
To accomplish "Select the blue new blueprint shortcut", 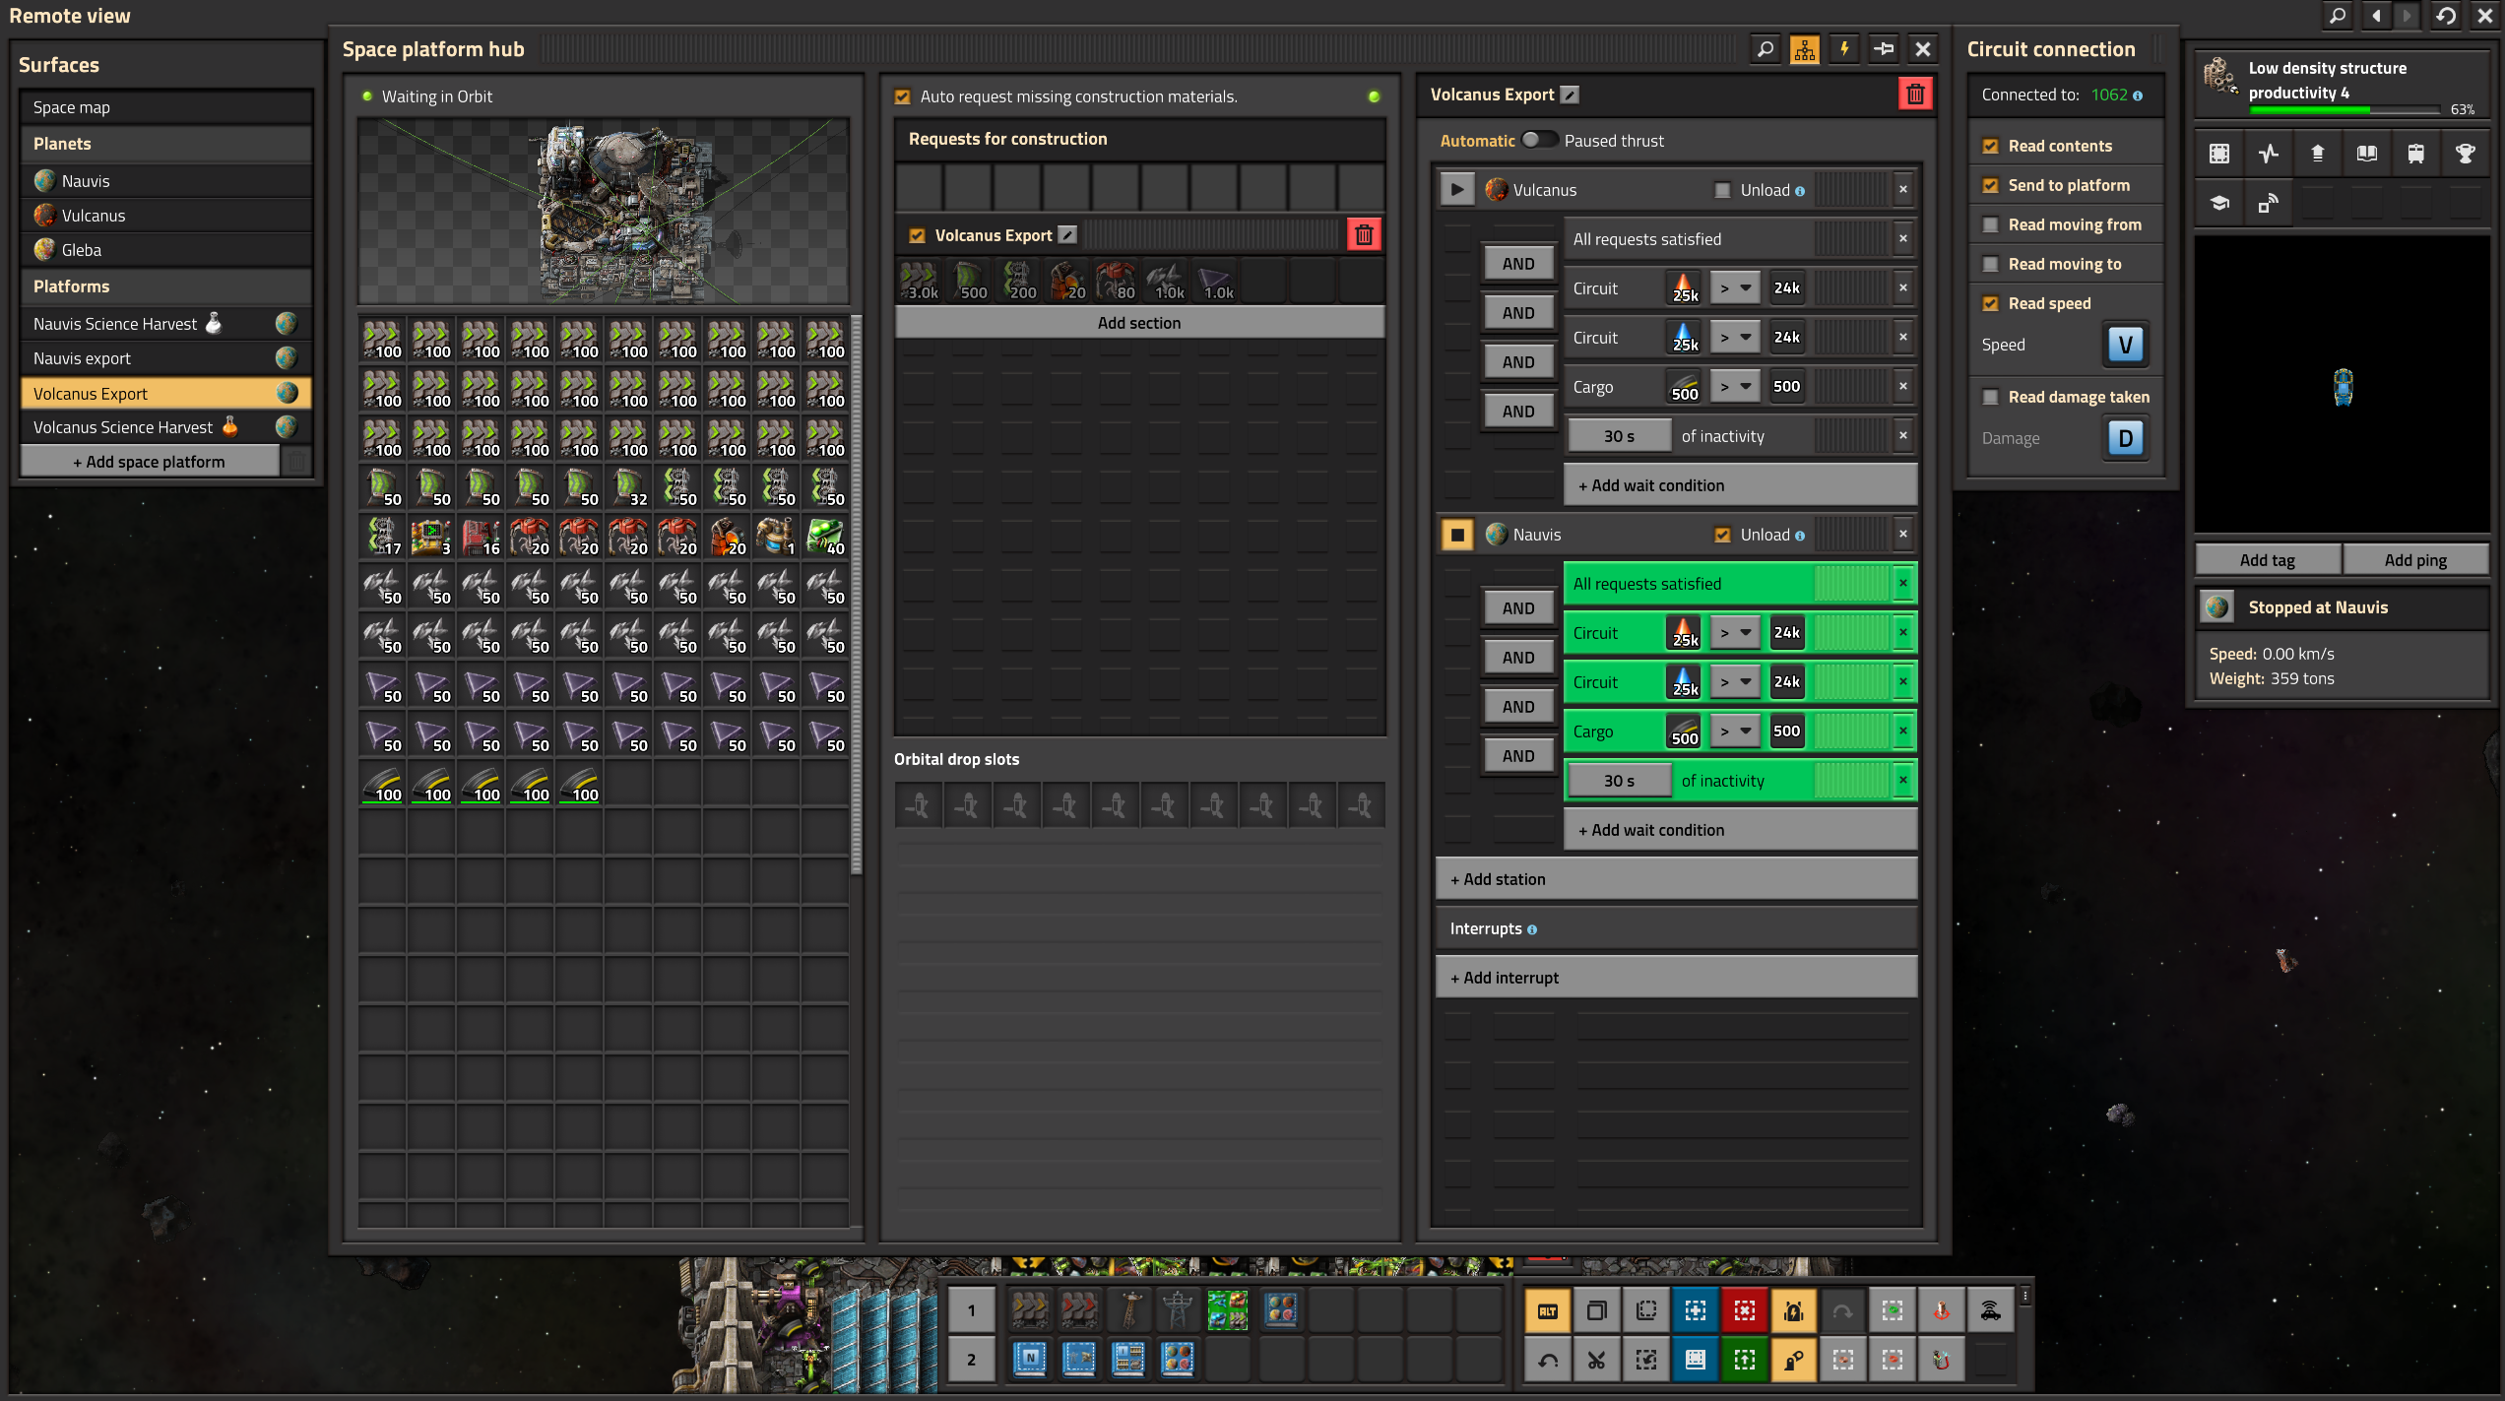I will [x=1696, y=1310].
